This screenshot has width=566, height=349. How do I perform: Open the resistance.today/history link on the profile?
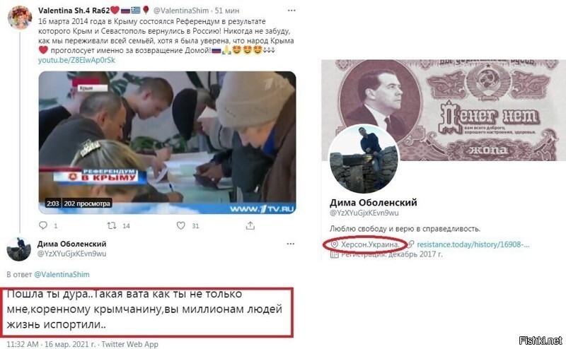[x=473, y=244]
